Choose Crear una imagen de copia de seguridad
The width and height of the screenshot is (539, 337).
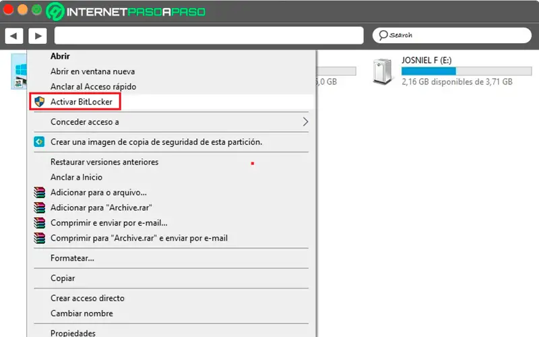[x=156, y=142]
